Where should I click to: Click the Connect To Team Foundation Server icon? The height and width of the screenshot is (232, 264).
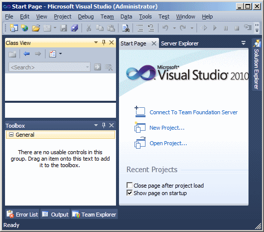pyautogui.click(x=140, y=112)
